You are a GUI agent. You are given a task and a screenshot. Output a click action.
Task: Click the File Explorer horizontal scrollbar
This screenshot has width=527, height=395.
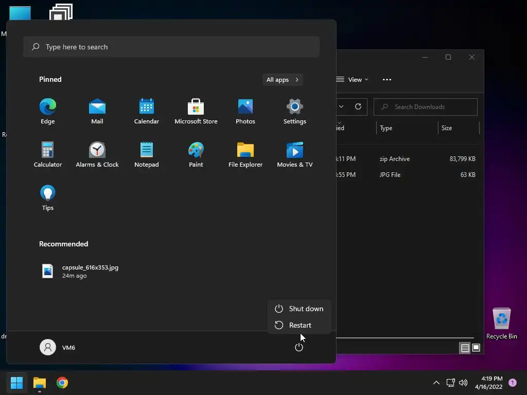[x=405, y=337]
